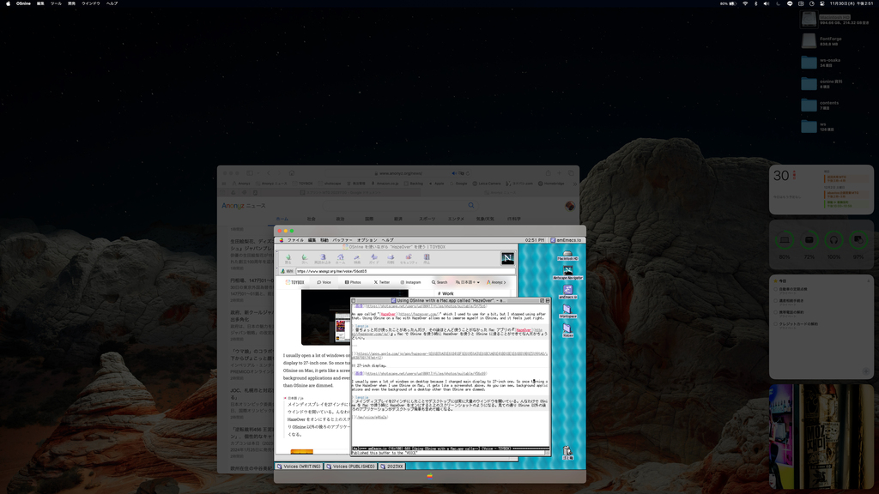Click fourth checkbox in reminders widget
Image resolution: width=879 pixels, height=494 pixels.
tap(776, 323)
